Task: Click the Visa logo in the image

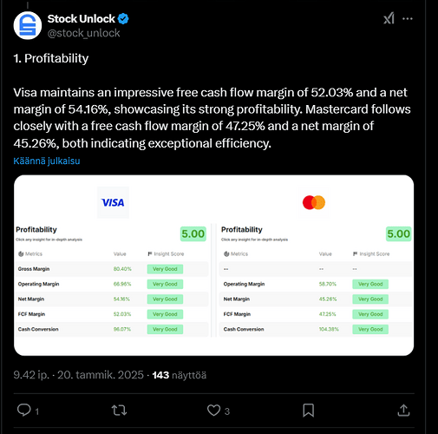Action: 113,202
